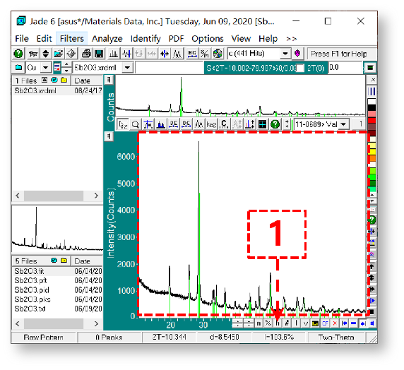Image resolution: width=404 pixels, height=370 pixels.
Task: Open the Cu anode dropdown
Action: tap(46, 68)
